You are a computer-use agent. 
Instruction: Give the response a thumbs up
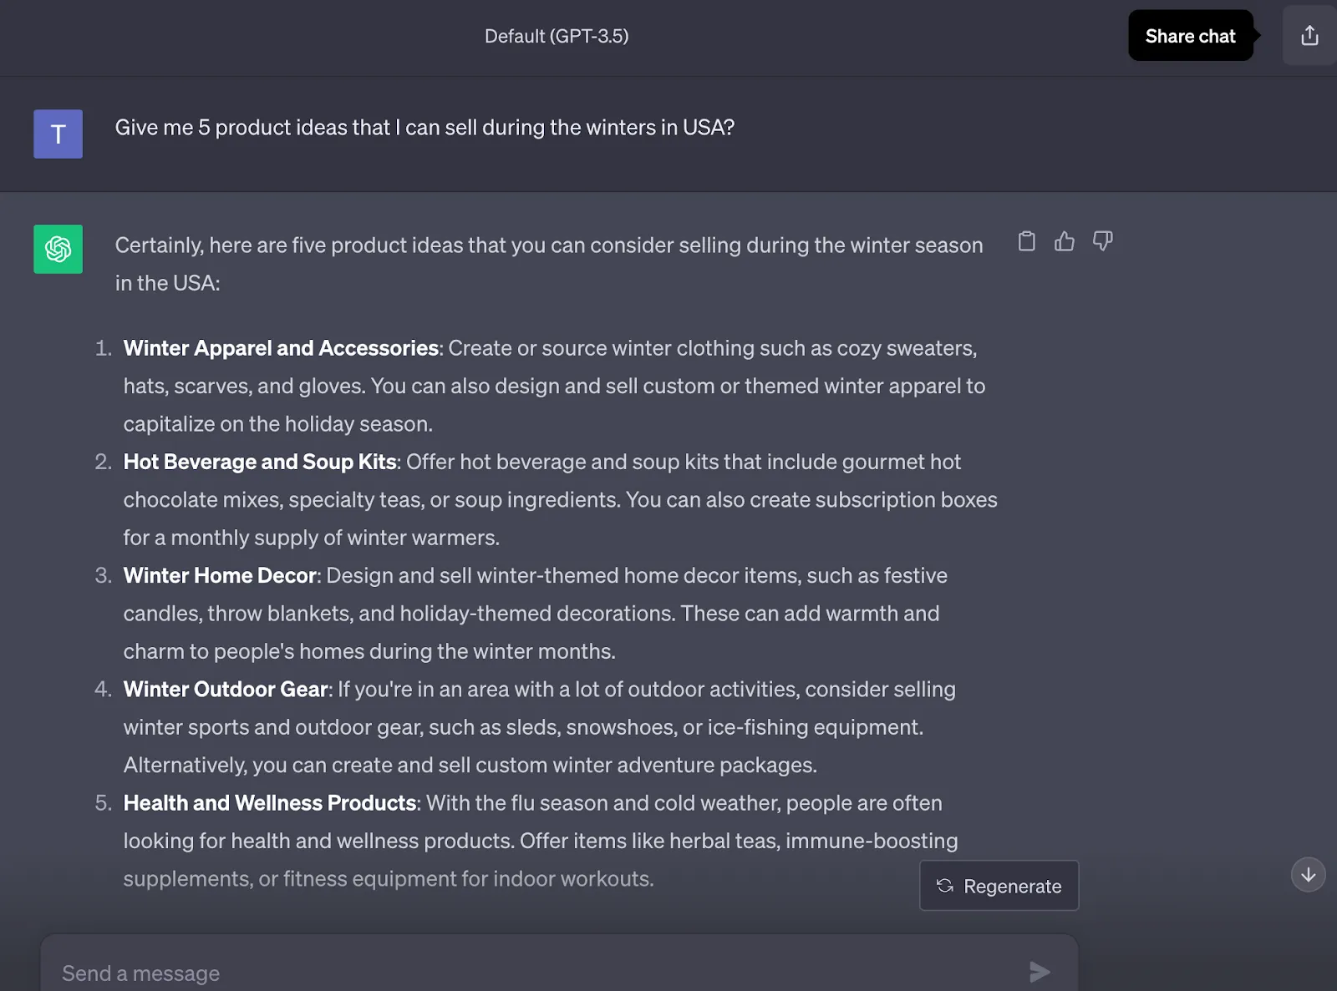click(1064, 241)
